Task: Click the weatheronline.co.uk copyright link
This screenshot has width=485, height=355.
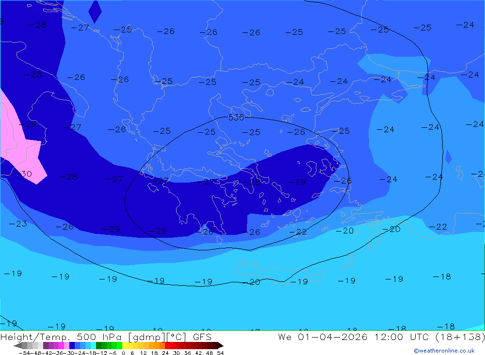Action: pyautogui.click(x=444, y=351)
